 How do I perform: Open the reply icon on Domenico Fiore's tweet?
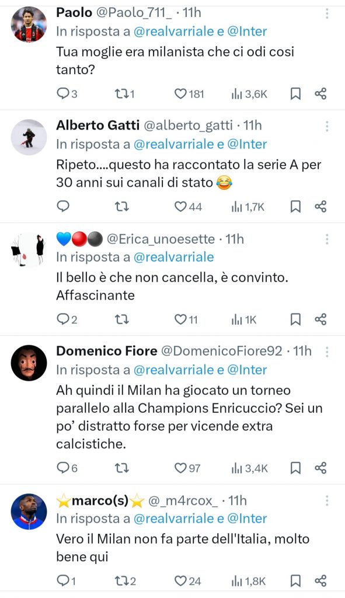pos(64,467)
